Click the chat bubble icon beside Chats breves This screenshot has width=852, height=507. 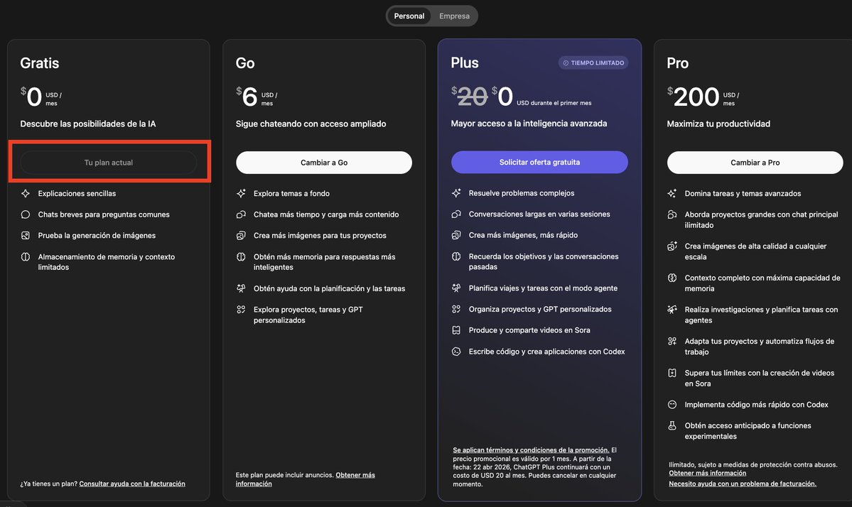(26, 214)
